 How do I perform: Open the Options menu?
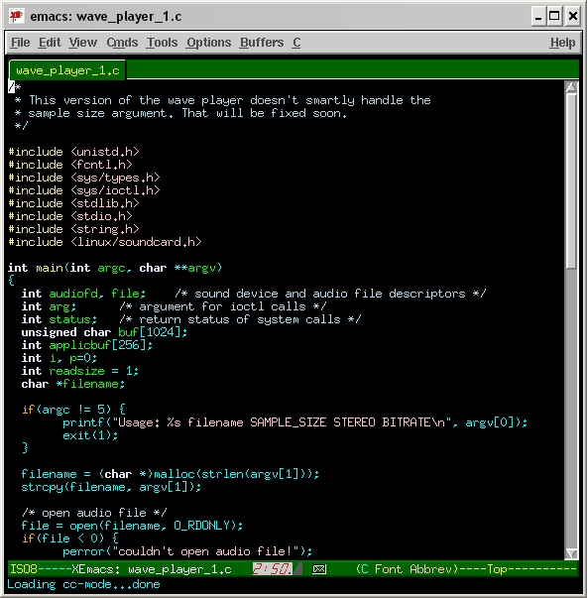point(208,43)
